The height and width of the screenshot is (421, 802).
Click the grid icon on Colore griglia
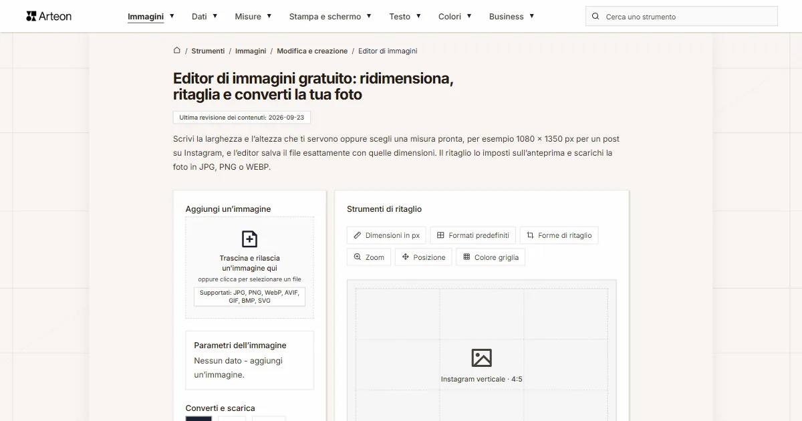click(x=467, y=257)
